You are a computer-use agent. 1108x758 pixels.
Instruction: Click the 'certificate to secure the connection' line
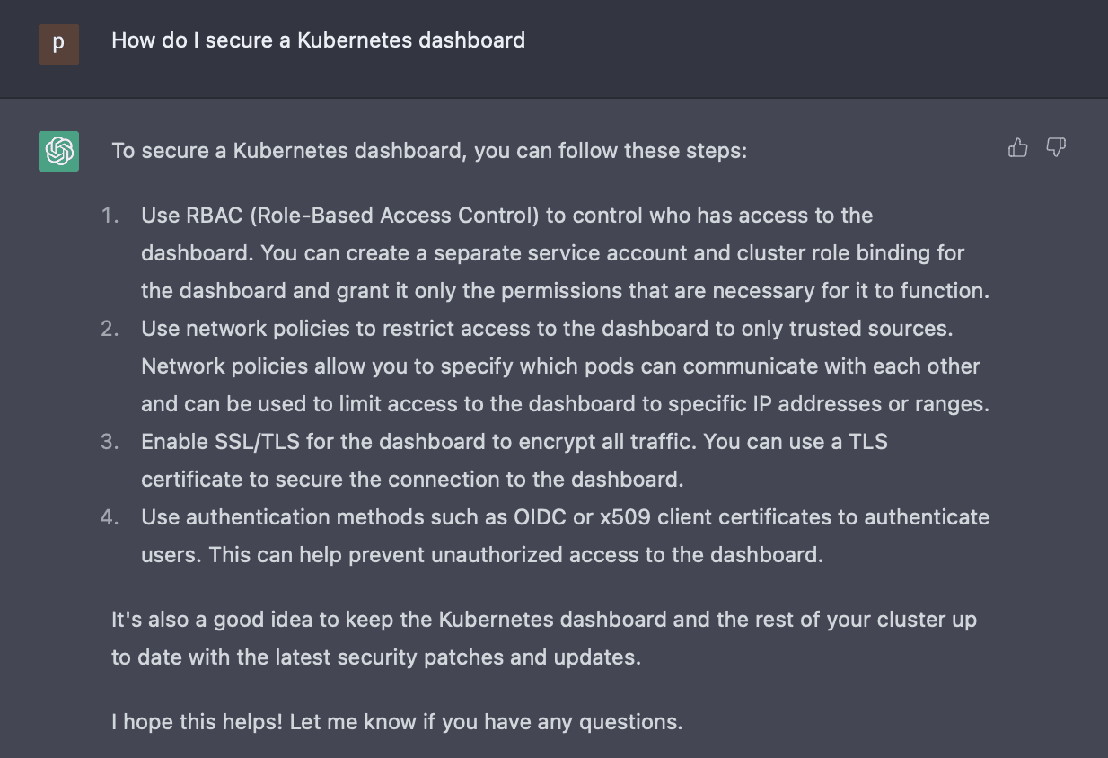tap(412, 480)
